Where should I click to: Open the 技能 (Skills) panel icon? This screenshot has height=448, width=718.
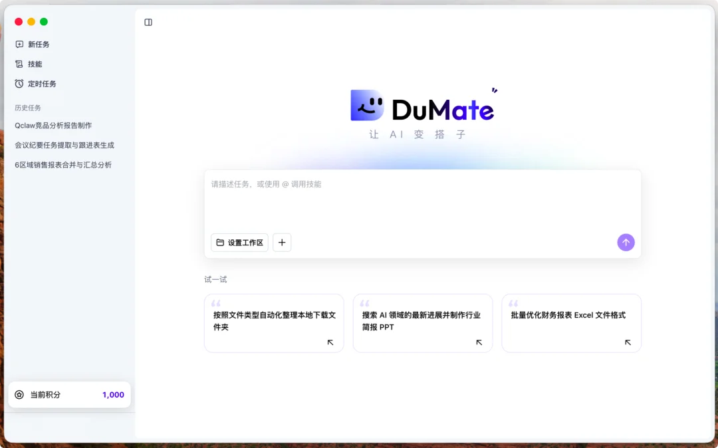pyautogui.click(x=19, y=64)
